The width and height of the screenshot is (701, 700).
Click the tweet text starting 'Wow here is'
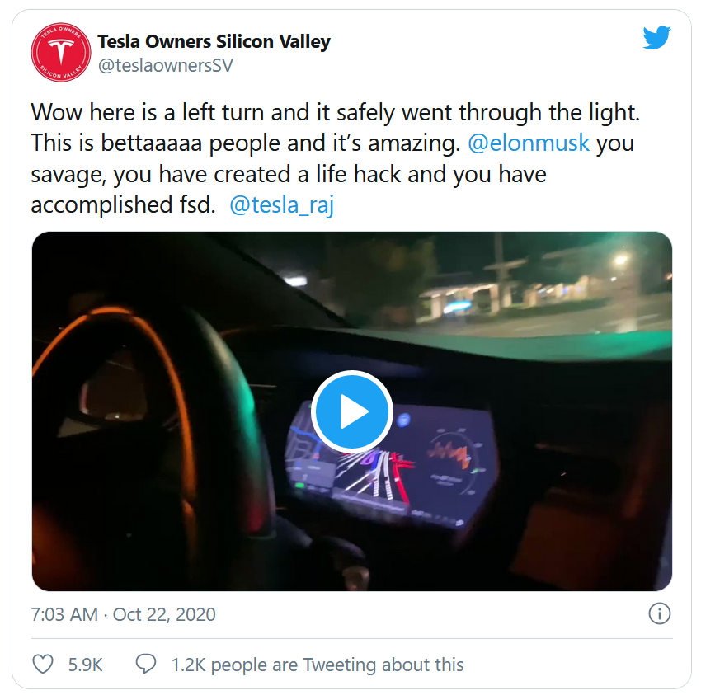336,158
